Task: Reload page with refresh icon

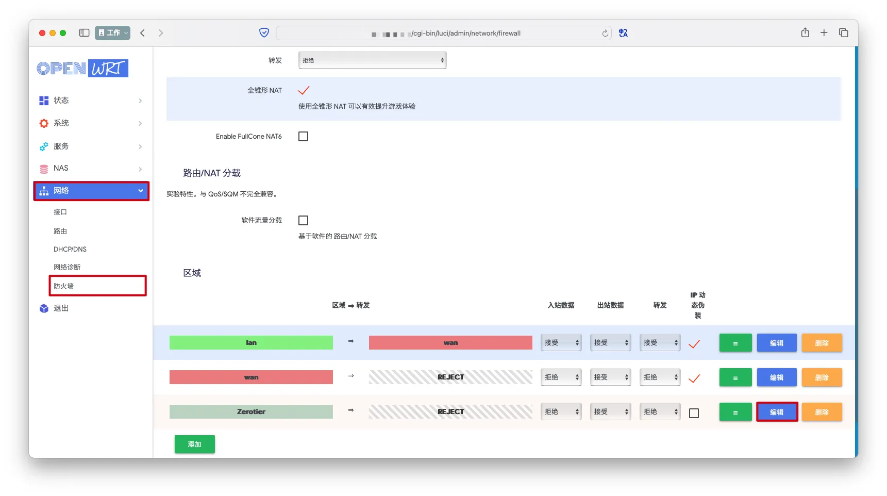Action: pyautogui.click(x=605, y=34)
